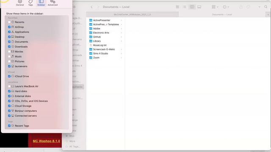Expand the Zoom folder chevron

tap(122, 58)
